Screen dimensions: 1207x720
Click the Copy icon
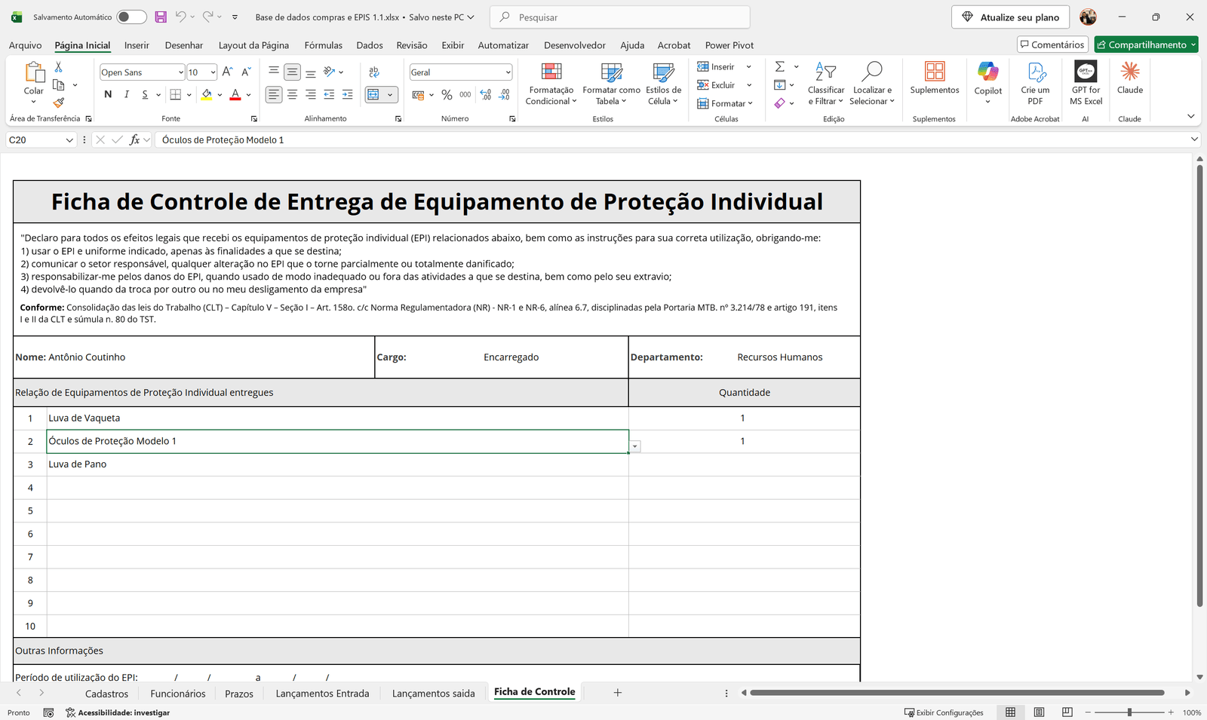[x=58, y=84]
